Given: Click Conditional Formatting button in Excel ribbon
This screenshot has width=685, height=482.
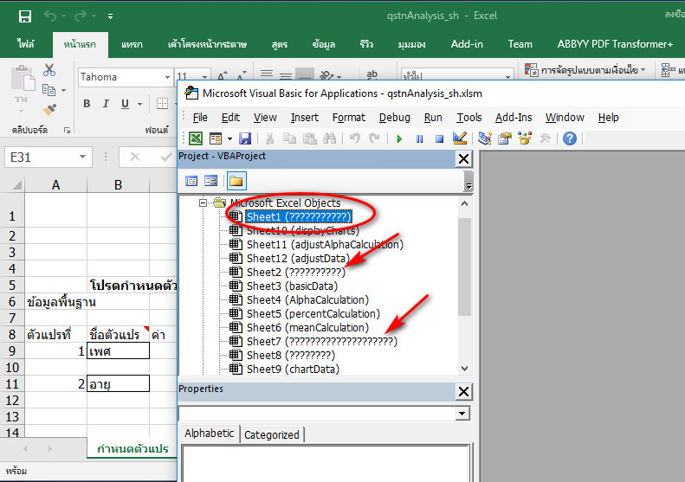Looking at the screenshot, I should [x=585, y=70].
